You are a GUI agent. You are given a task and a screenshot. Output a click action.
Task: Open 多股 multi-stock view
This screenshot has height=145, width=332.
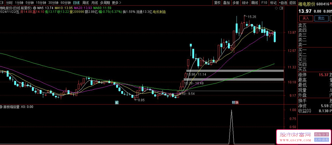coord(235,3)
